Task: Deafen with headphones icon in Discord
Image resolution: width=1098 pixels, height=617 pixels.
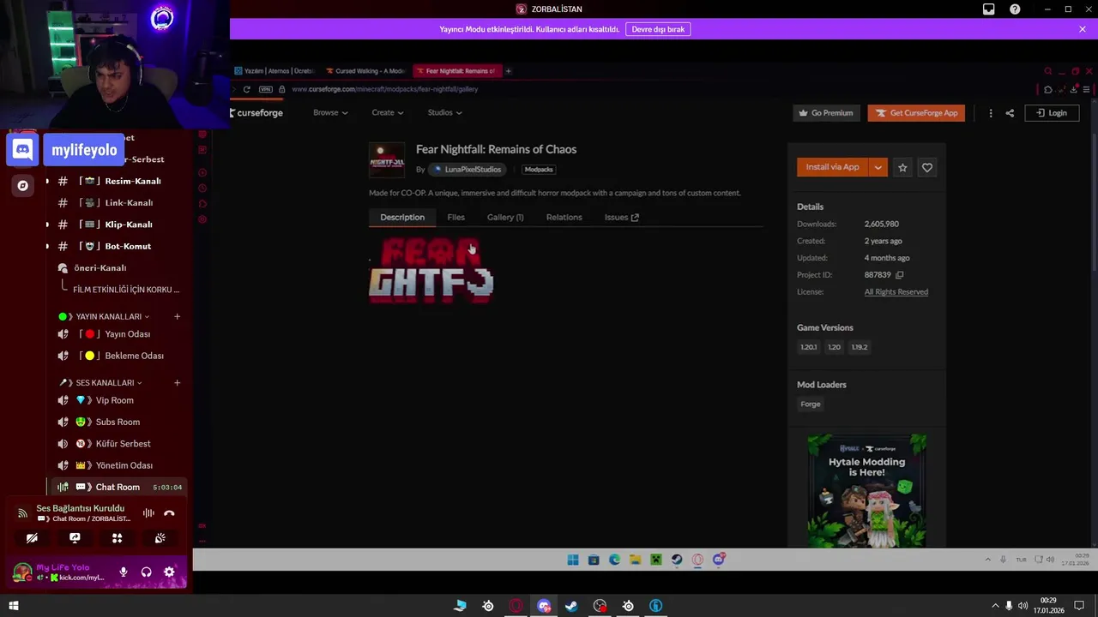Action: [x=146, y=572]
